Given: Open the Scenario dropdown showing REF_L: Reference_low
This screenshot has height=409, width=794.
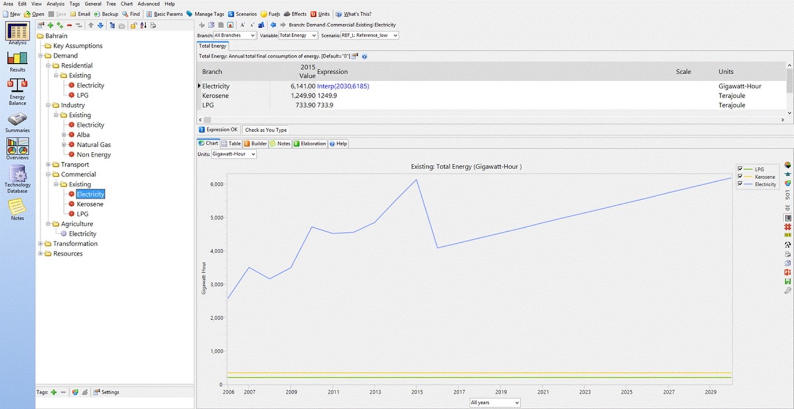Looking at the screenshot, I should (x=369, y=36).
